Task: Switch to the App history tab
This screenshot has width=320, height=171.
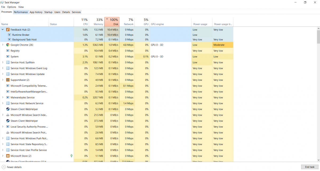Action: coord(36,12)
